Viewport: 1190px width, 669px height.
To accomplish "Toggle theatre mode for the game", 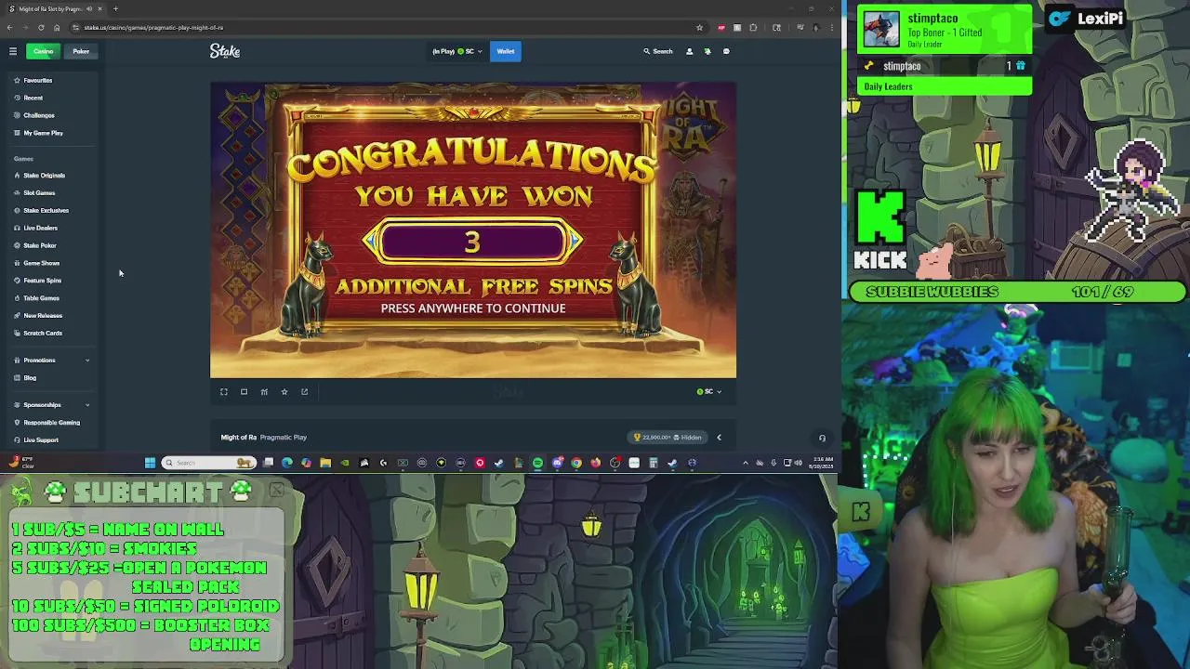I will click(x=244, y=391).
